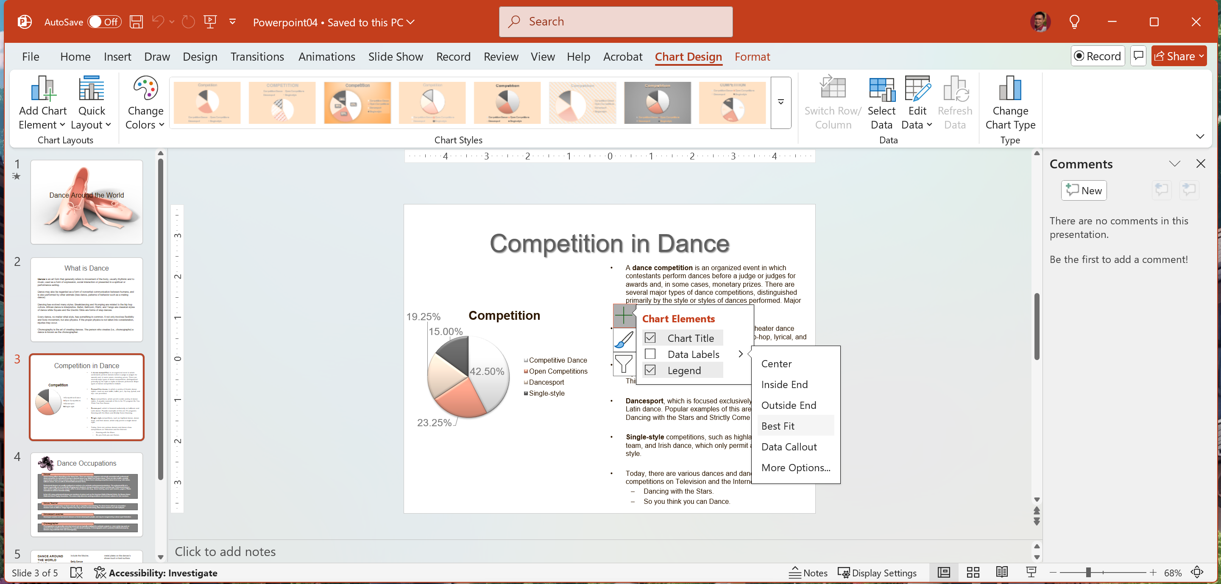Viewport: 1221px width, 584px height.
Task: Start slide show from status bar
Action: (x=1031, y=573)
